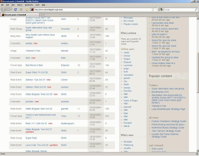Open the Bookmarks menu
This screenshot has width=199, height=156.
[x=29, y=5]
